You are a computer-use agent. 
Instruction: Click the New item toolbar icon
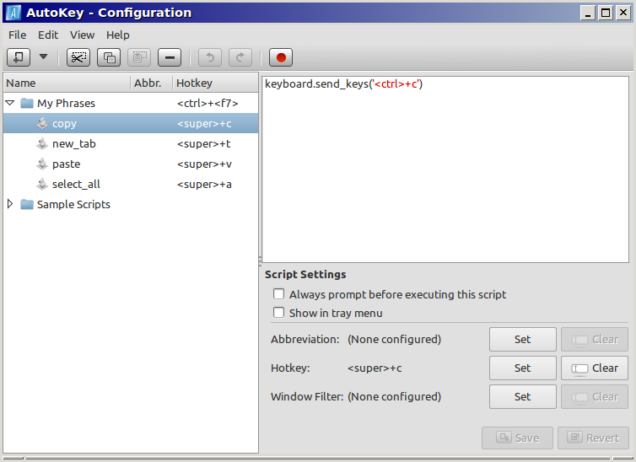click(19, 57)
